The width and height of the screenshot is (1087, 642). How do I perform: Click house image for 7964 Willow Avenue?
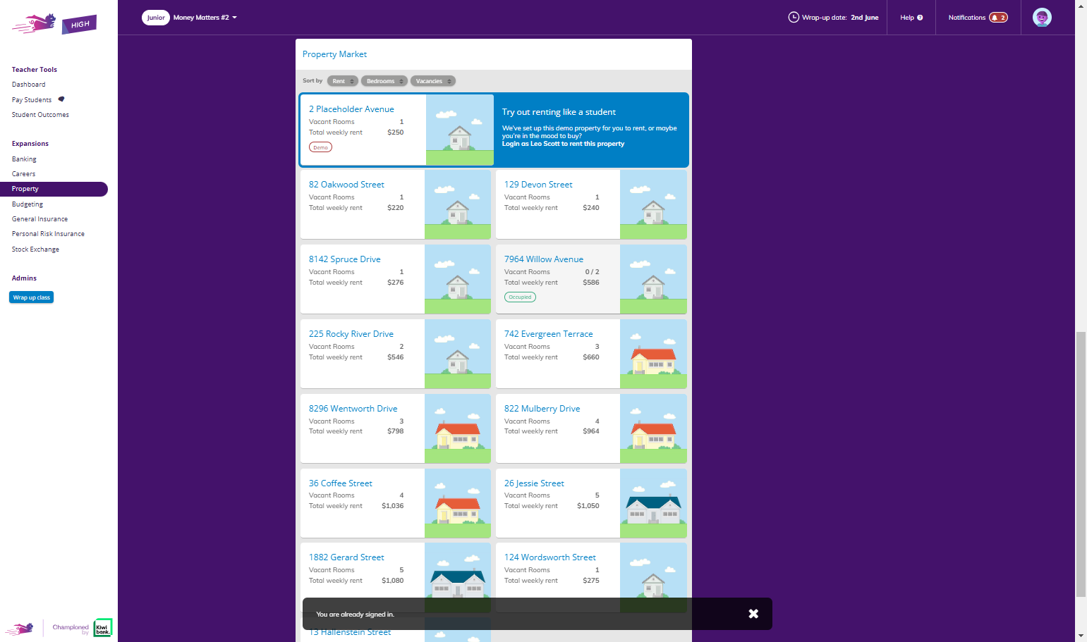pos(653,279)
